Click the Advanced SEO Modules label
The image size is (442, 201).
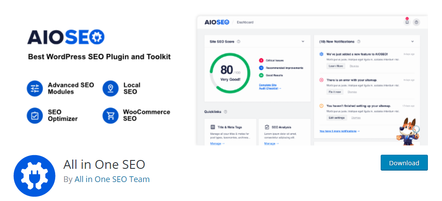click(x=71, y=89)
